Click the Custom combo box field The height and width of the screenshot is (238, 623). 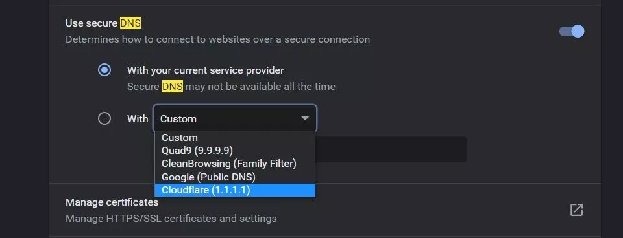pyautogui.click(x=235, y=118)
